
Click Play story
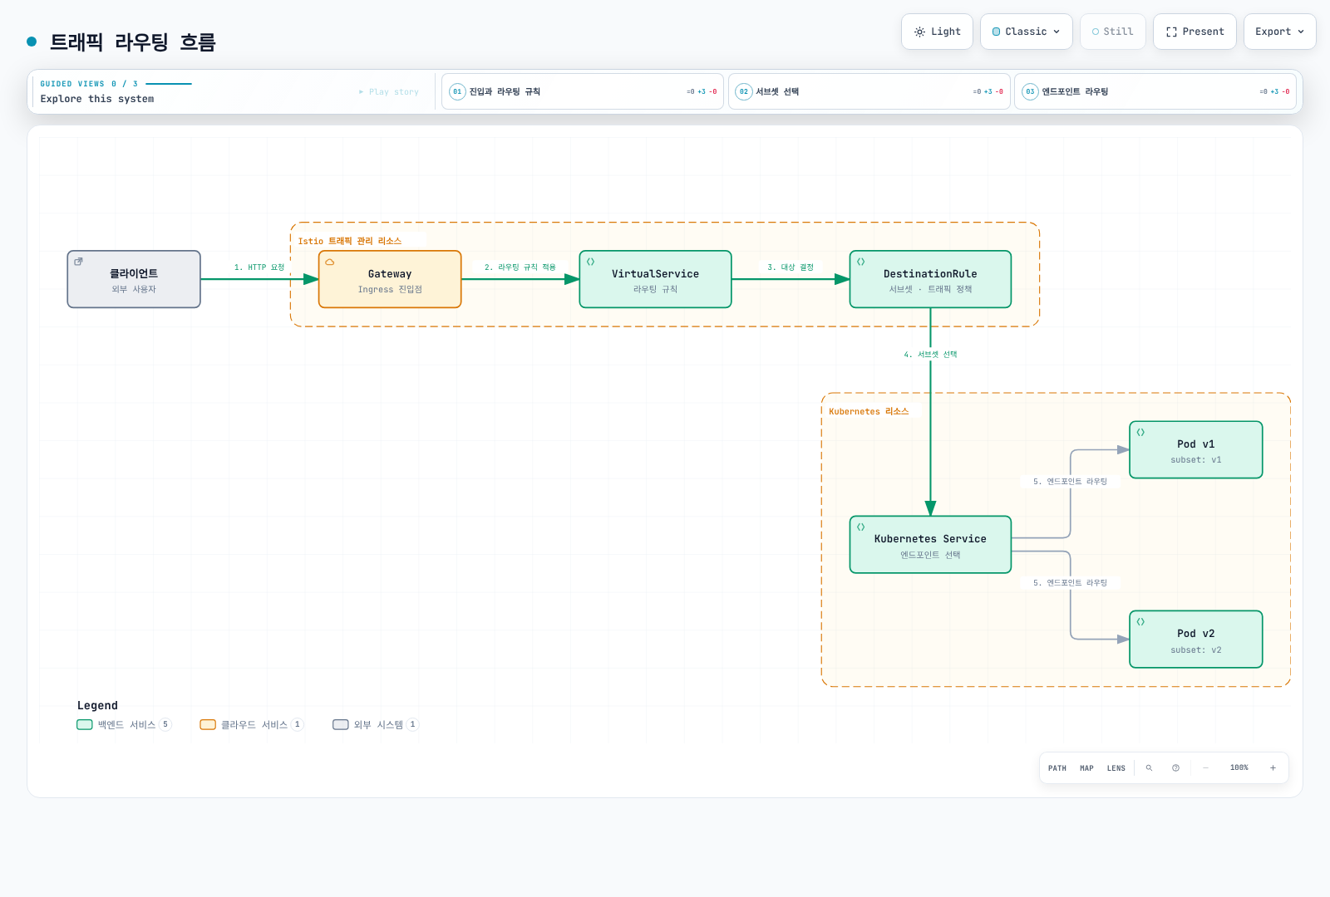click(389, 92)
